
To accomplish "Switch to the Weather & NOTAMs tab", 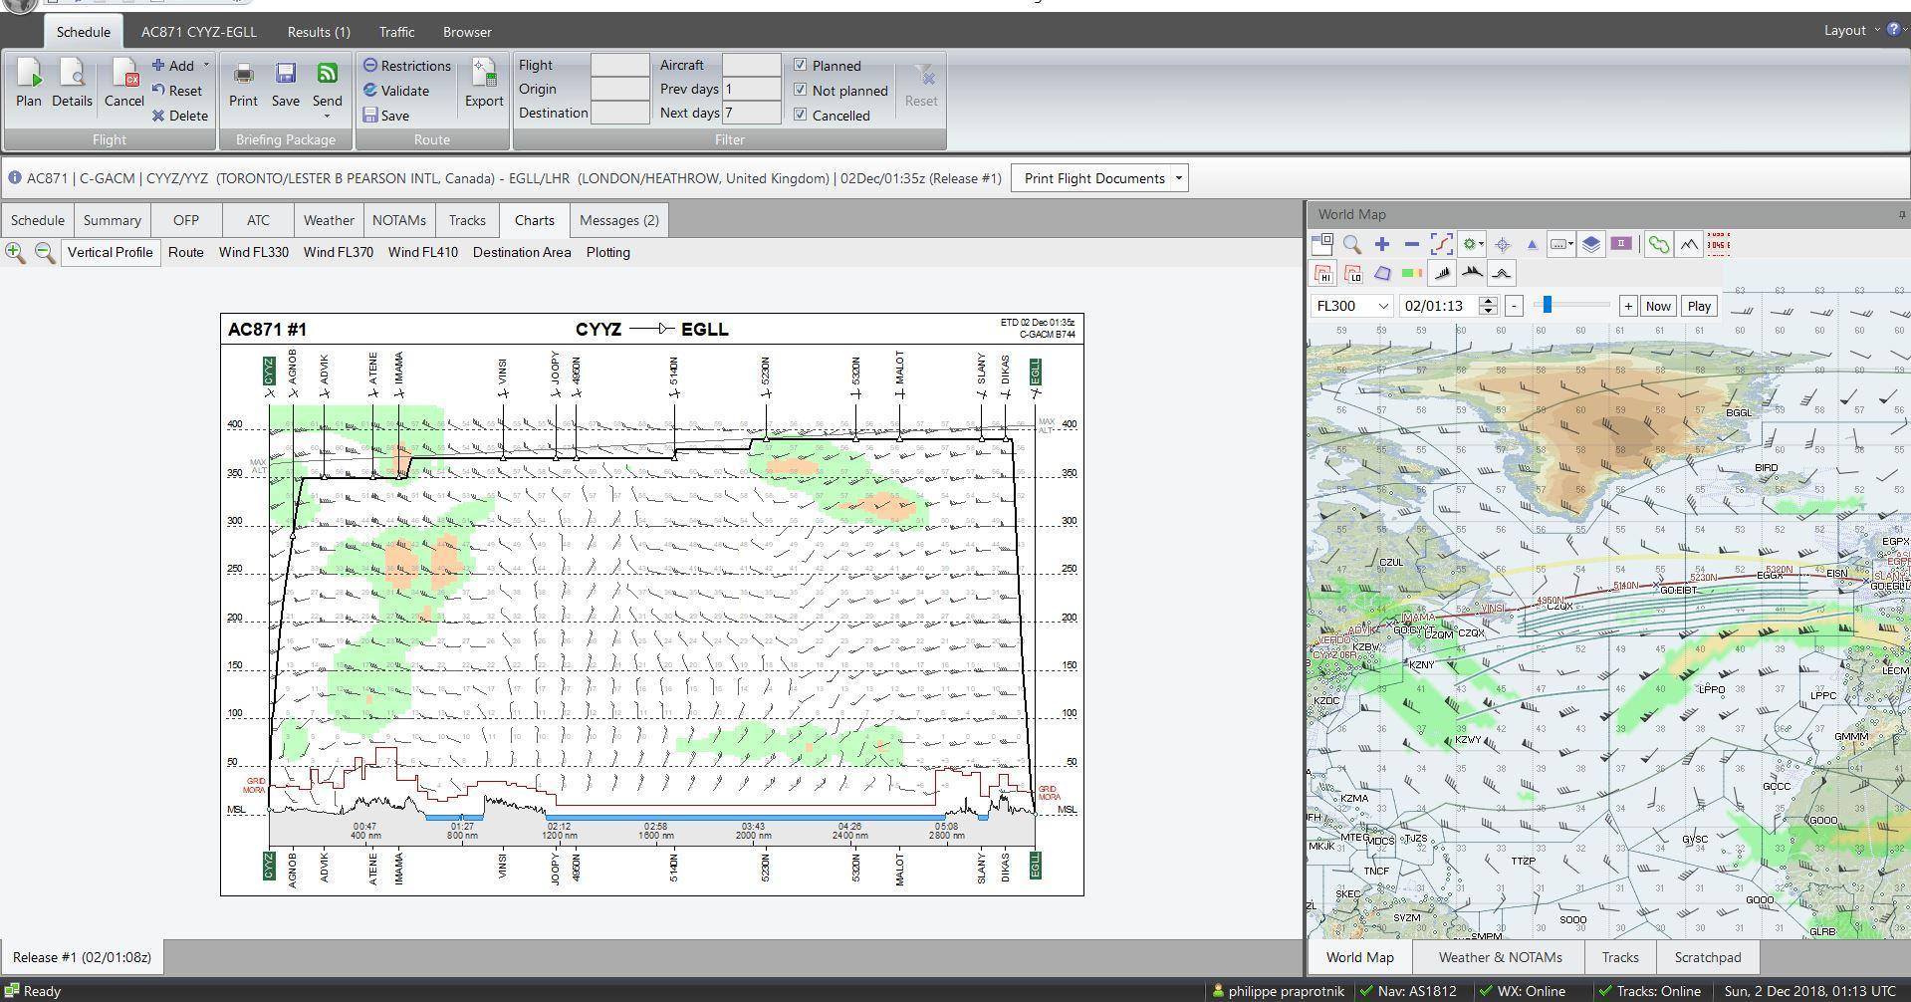I will pyautogui.click(x=1498, y=957).
